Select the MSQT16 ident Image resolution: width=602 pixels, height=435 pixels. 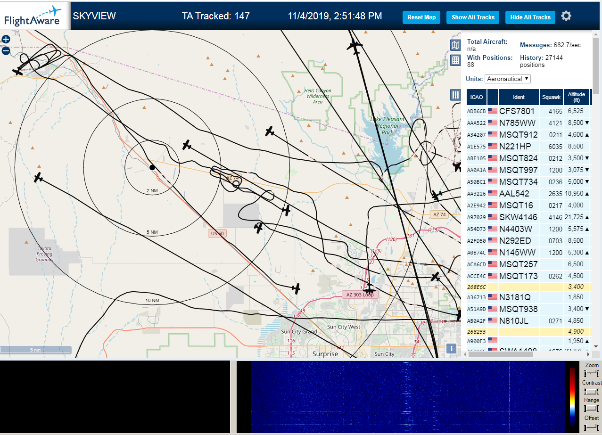click(x=516, y=205)
